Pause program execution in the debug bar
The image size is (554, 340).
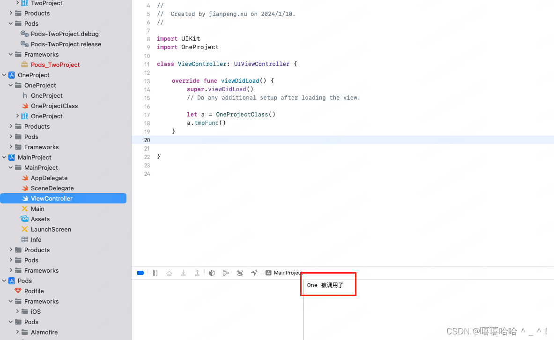click(x=155, y=273)
